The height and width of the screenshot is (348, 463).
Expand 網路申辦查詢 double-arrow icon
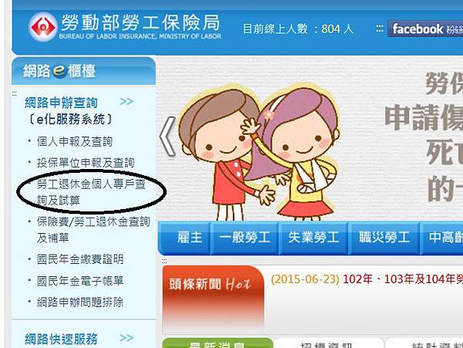tap(127, 102)
